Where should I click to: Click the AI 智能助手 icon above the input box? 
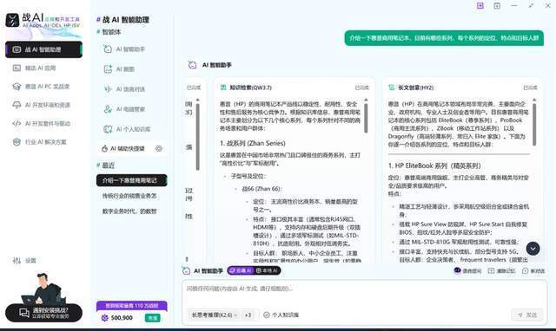(186, 271)
